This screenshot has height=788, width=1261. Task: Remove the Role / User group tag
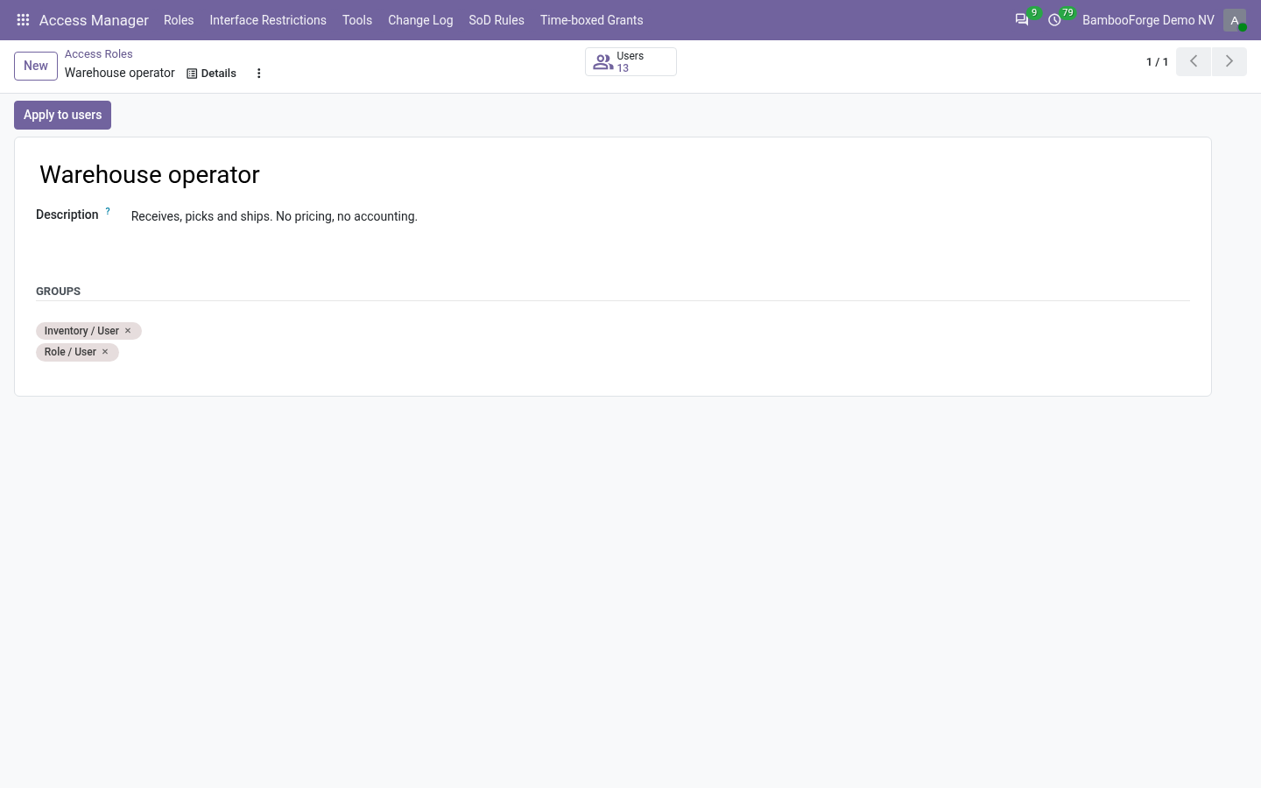point(105,352)
